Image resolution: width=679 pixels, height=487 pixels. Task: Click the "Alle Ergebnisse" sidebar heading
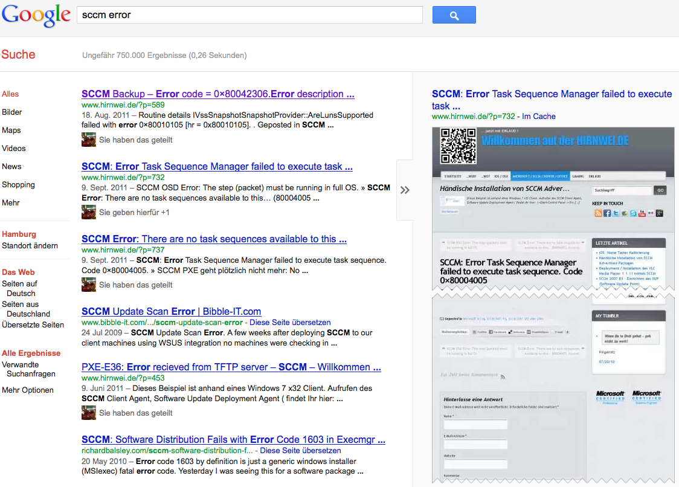tap(31, 353)
